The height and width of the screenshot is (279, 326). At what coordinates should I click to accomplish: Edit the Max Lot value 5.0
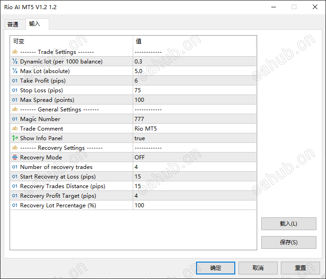[x=194, y=71]
